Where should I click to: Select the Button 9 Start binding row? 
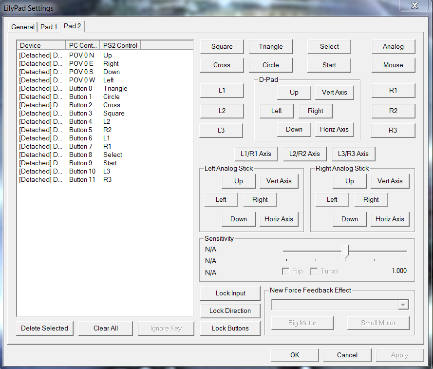105,163
